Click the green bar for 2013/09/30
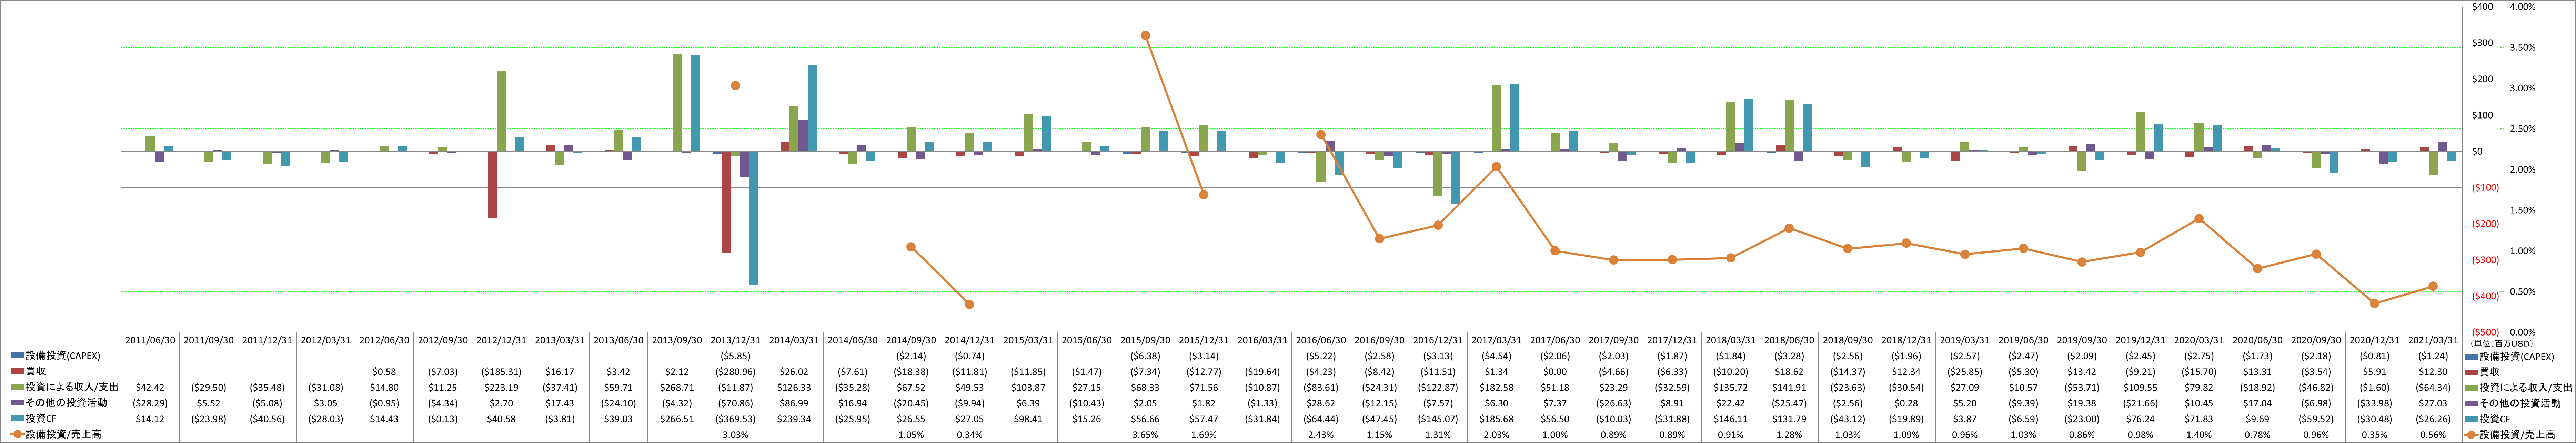This screenshot has height=443, width=2576. pos(677,103)
